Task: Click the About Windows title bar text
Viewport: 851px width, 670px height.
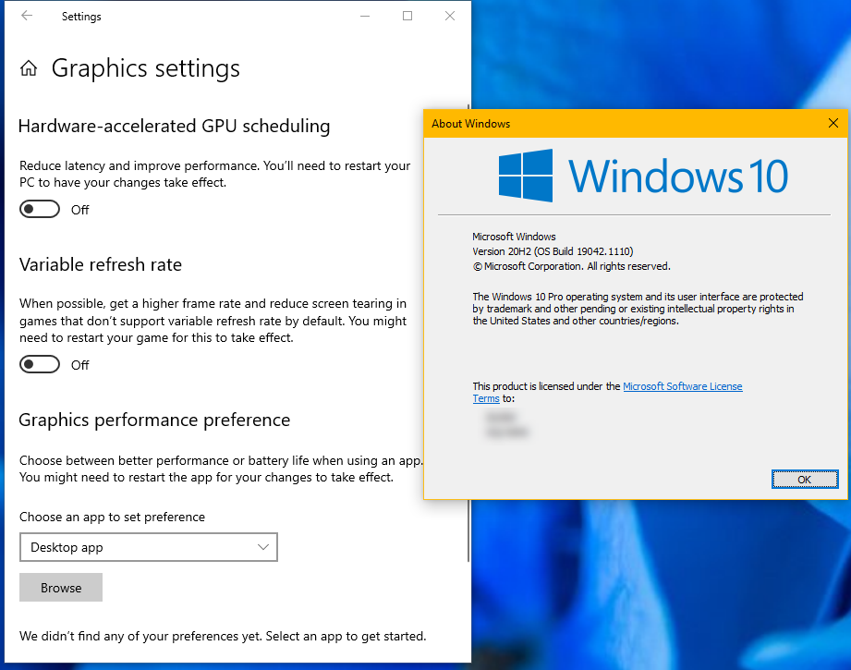Action: click(470, 124)
